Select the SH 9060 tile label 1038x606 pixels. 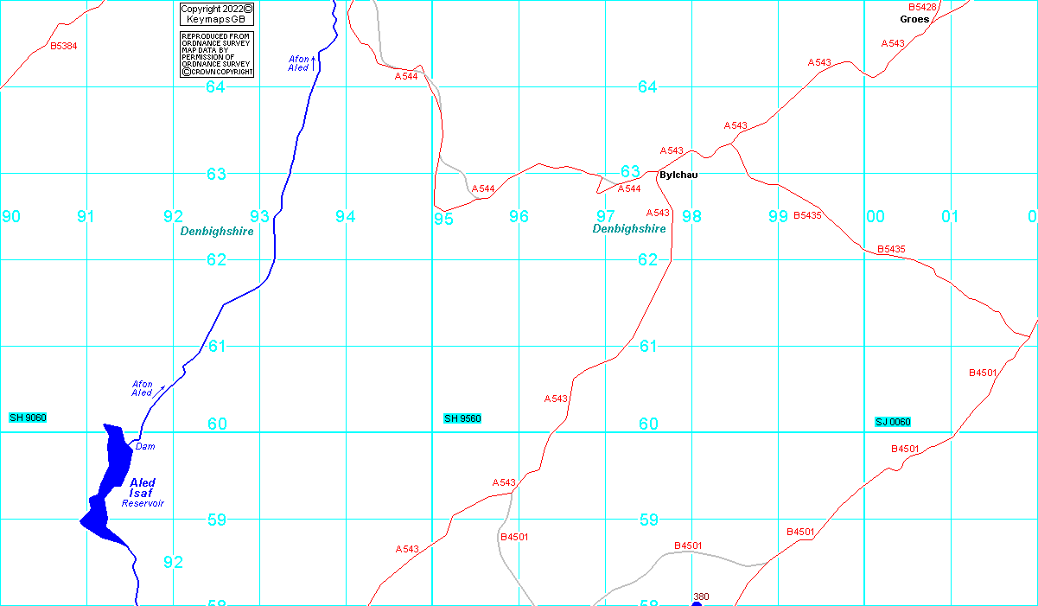(x=28, y=418)
